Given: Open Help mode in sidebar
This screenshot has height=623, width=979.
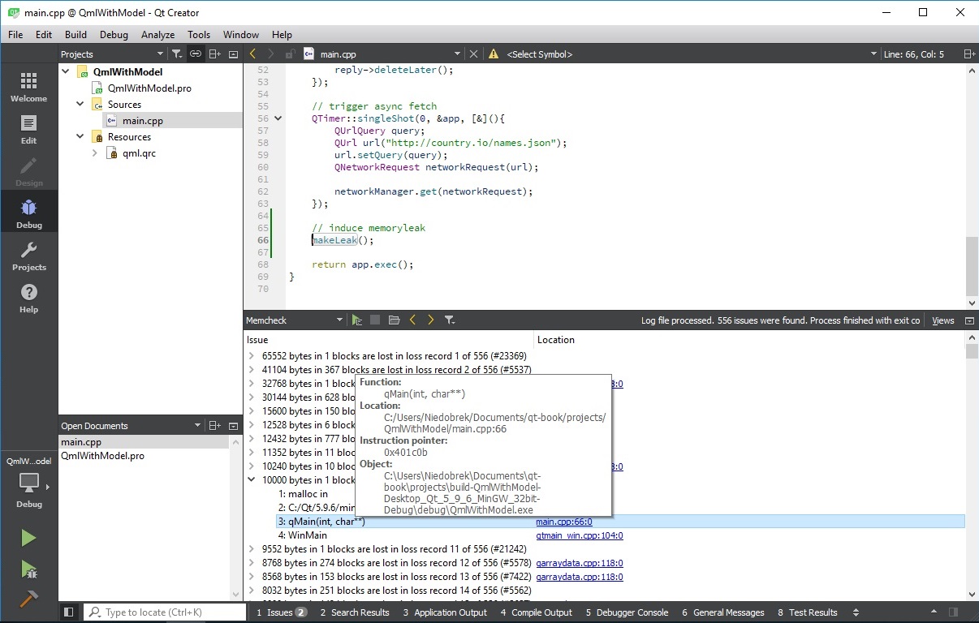Looking at the screenshot, I should (28, 297).
